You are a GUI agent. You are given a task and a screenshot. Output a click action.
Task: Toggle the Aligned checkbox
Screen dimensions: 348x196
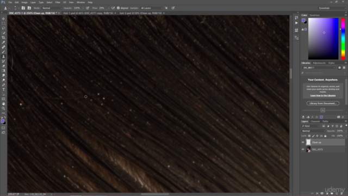click(119, 8)
